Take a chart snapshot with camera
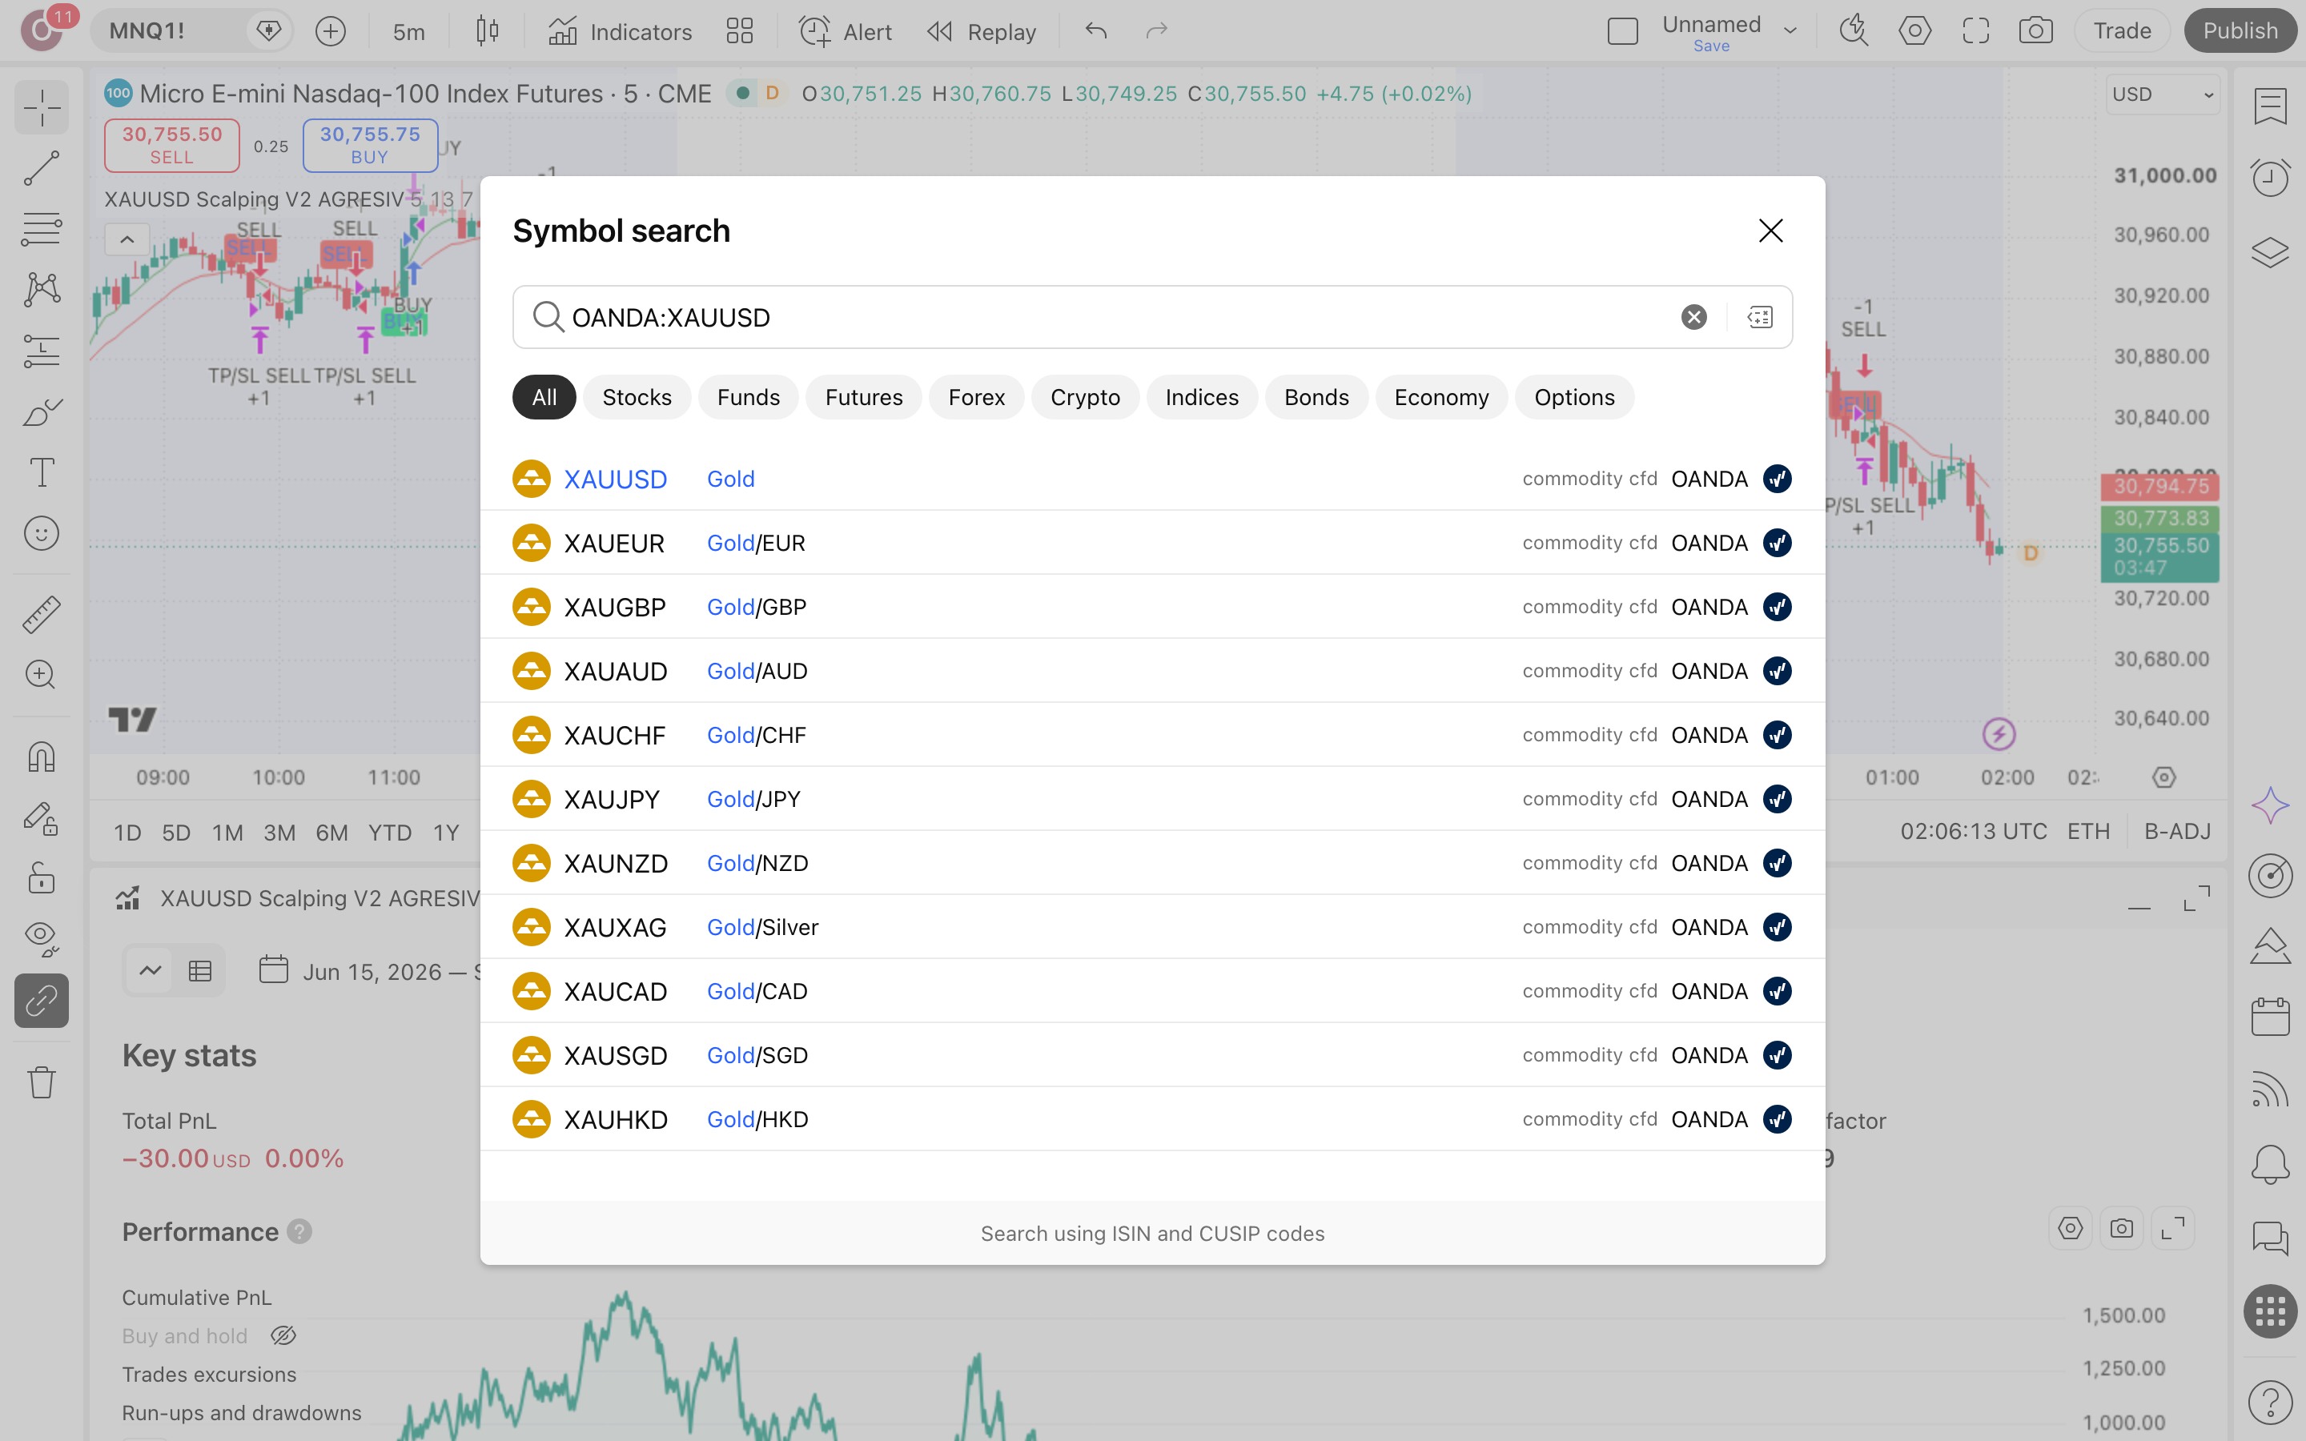 coord(2036,31)
